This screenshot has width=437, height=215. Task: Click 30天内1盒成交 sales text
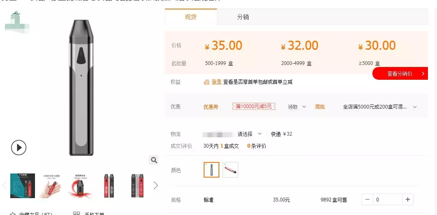tap(221, 146)
